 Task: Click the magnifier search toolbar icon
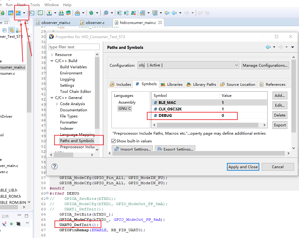coord(106,13)
